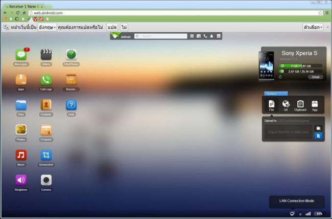This screenshot has height=219, width=332.
Task: Click the Toolbox blue tab label
Action: pyautogui.click(x=276, y=94)
